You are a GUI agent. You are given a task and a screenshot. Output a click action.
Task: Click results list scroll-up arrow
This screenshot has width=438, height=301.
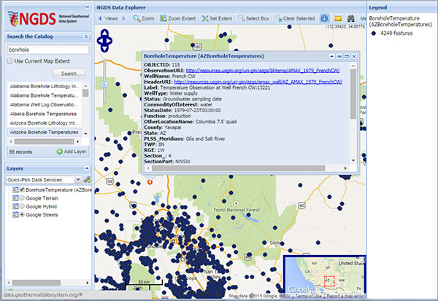pos(85,85)
